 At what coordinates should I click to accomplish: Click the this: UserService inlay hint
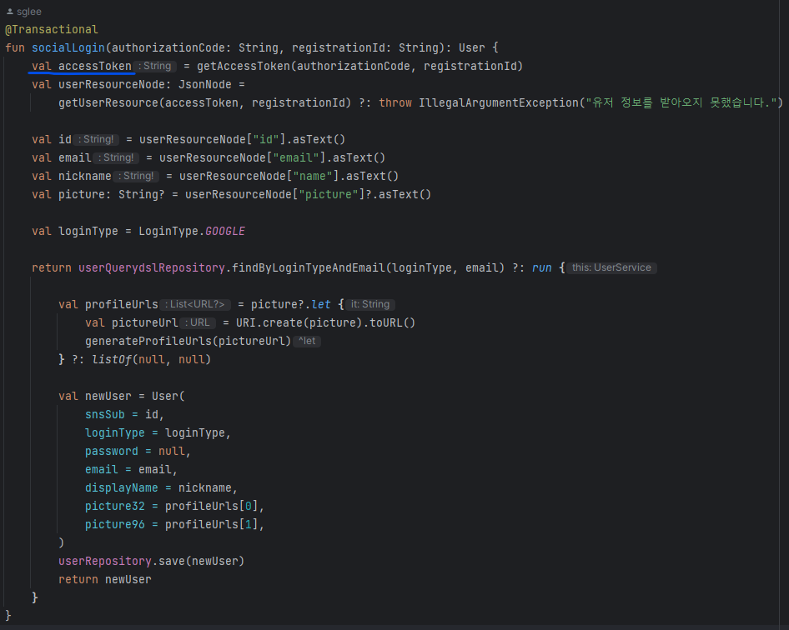[x=611, y=267]
